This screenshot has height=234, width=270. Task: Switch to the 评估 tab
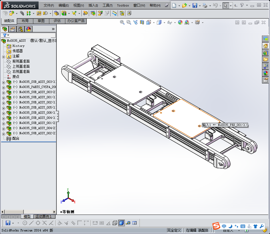(x=57, y=21)
